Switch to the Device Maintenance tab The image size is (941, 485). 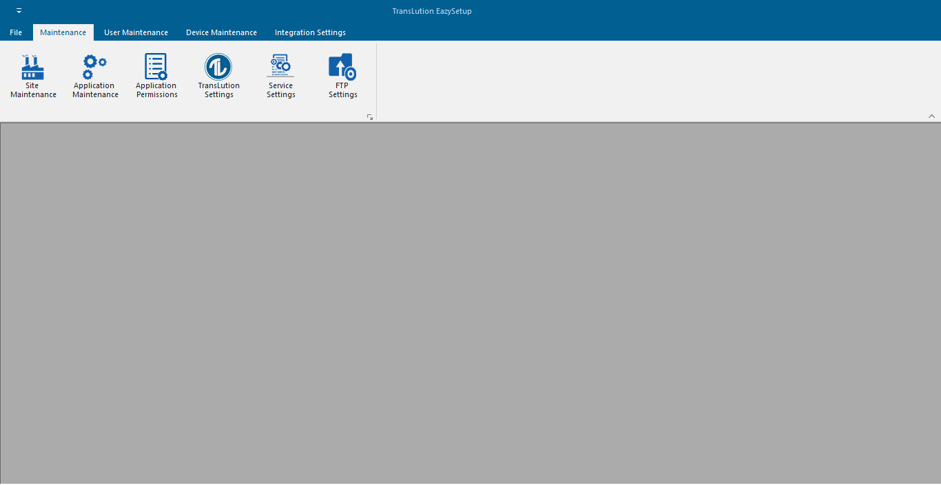click(x=221, y=32)
